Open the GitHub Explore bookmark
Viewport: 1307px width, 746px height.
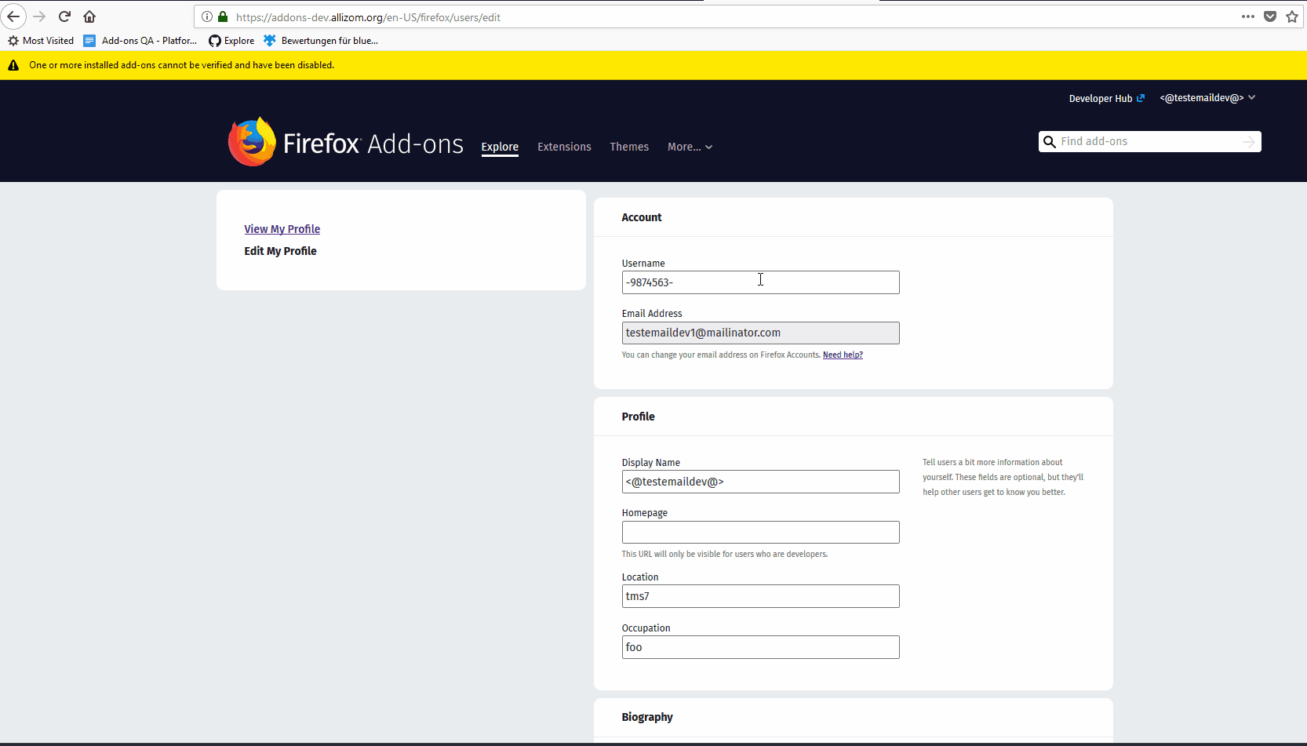point(231,41)
